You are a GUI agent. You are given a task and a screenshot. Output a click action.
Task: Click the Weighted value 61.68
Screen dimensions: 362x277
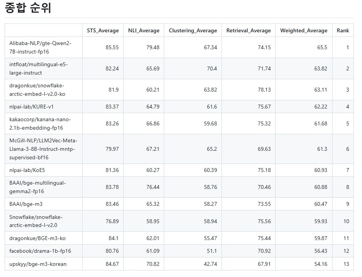pyautogui.click(x=321, y=123)
